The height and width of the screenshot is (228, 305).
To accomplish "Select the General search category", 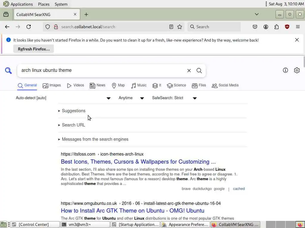I will 27,85.
